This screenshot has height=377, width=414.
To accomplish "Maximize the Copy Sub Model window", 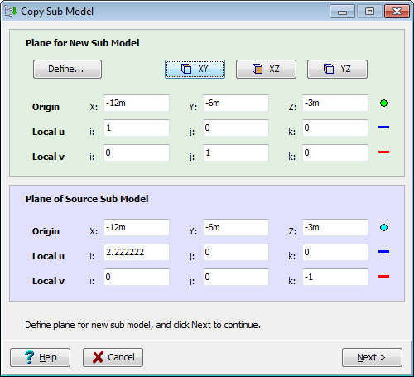I will point(369,12).
